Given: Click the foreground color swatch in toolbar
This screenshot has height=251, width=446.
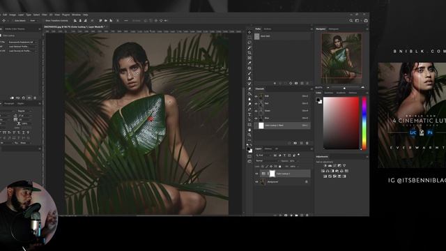Looking at the screenshot, I should [x=248, y=149].
